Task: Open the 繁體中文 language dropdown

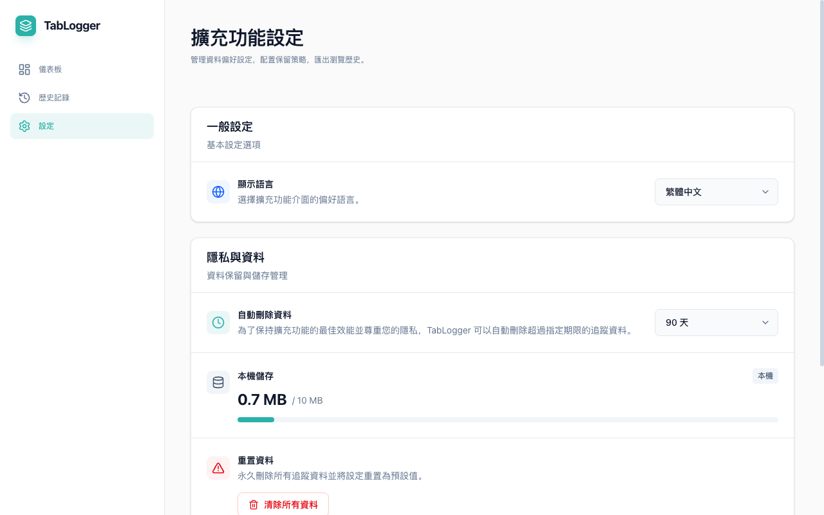Action: pyautogui.click(x=716, y=191)
